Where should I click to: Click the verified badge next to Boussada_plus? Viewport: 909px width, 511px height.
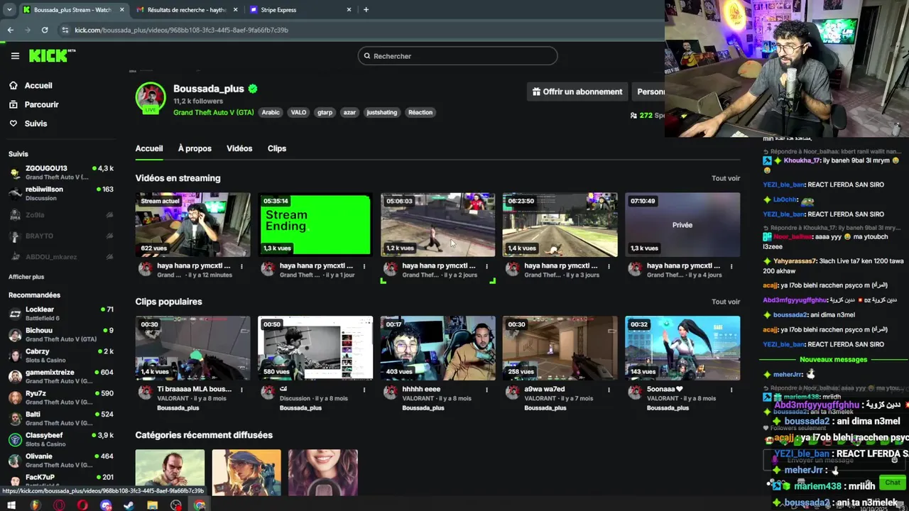tap(253, 89)
